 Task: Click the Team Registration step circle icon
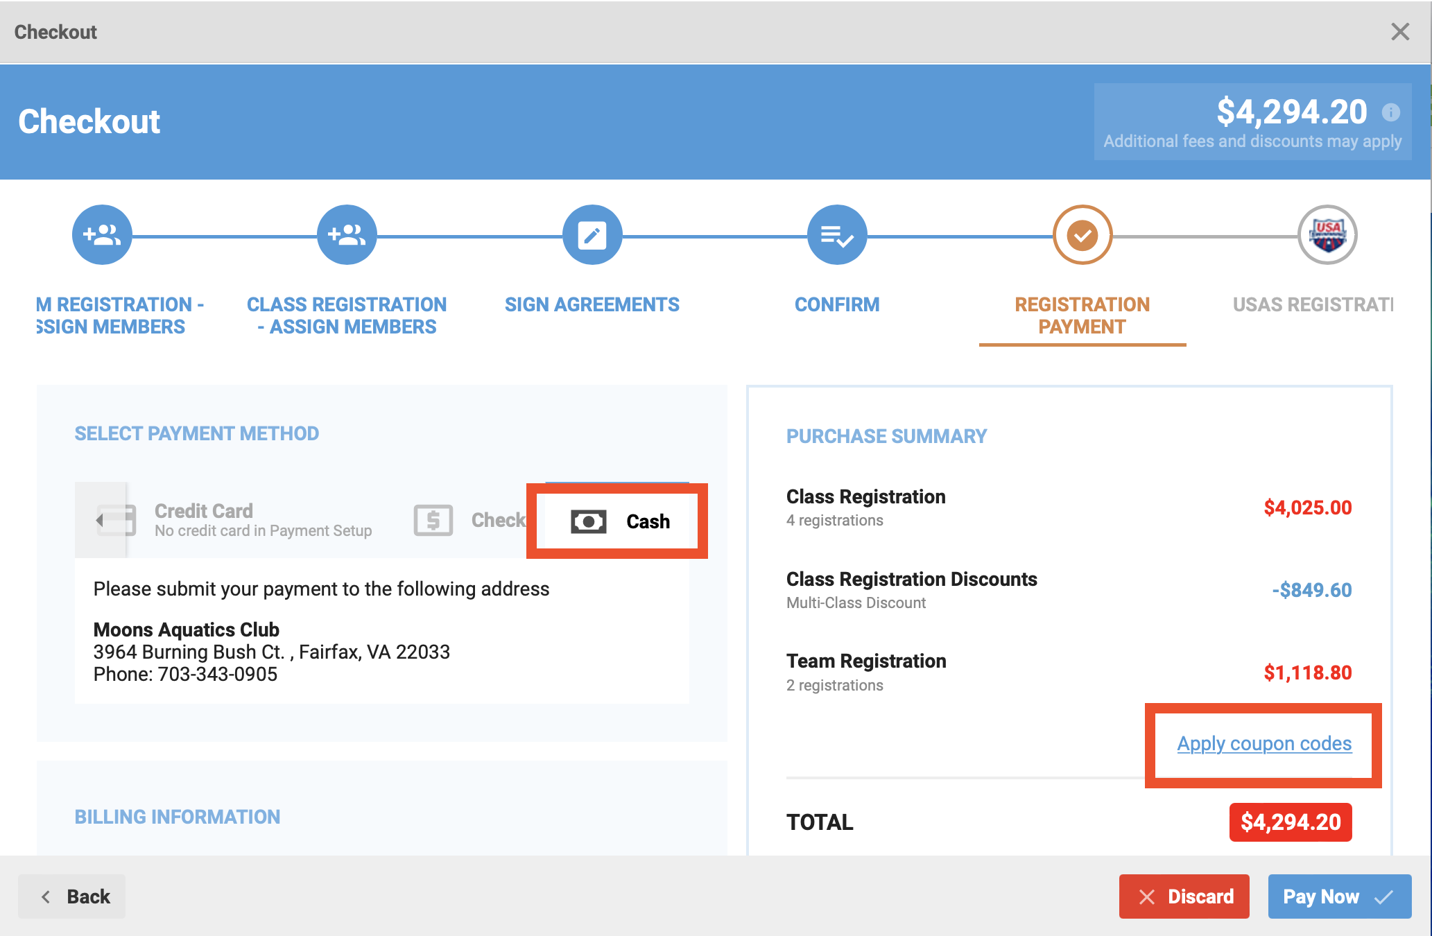pyautogui.click(x=102, y=235)
